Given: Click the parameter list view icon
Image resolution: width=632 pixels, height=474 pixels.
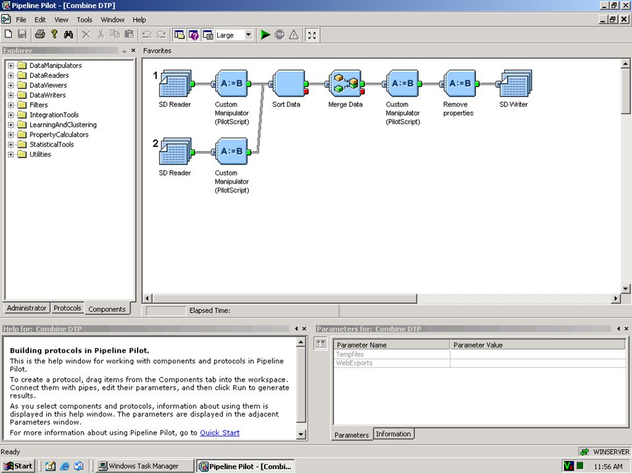Looking at the screenshot, I should [321, 344].
